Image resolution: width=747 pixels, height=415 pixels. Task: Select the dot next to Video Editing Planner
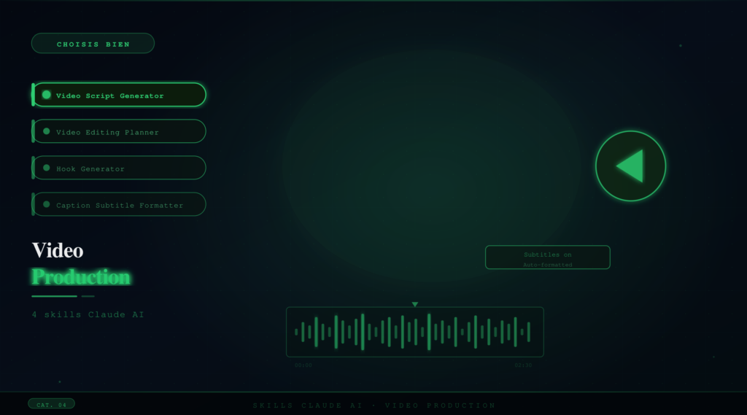click(x=47, y=131)
